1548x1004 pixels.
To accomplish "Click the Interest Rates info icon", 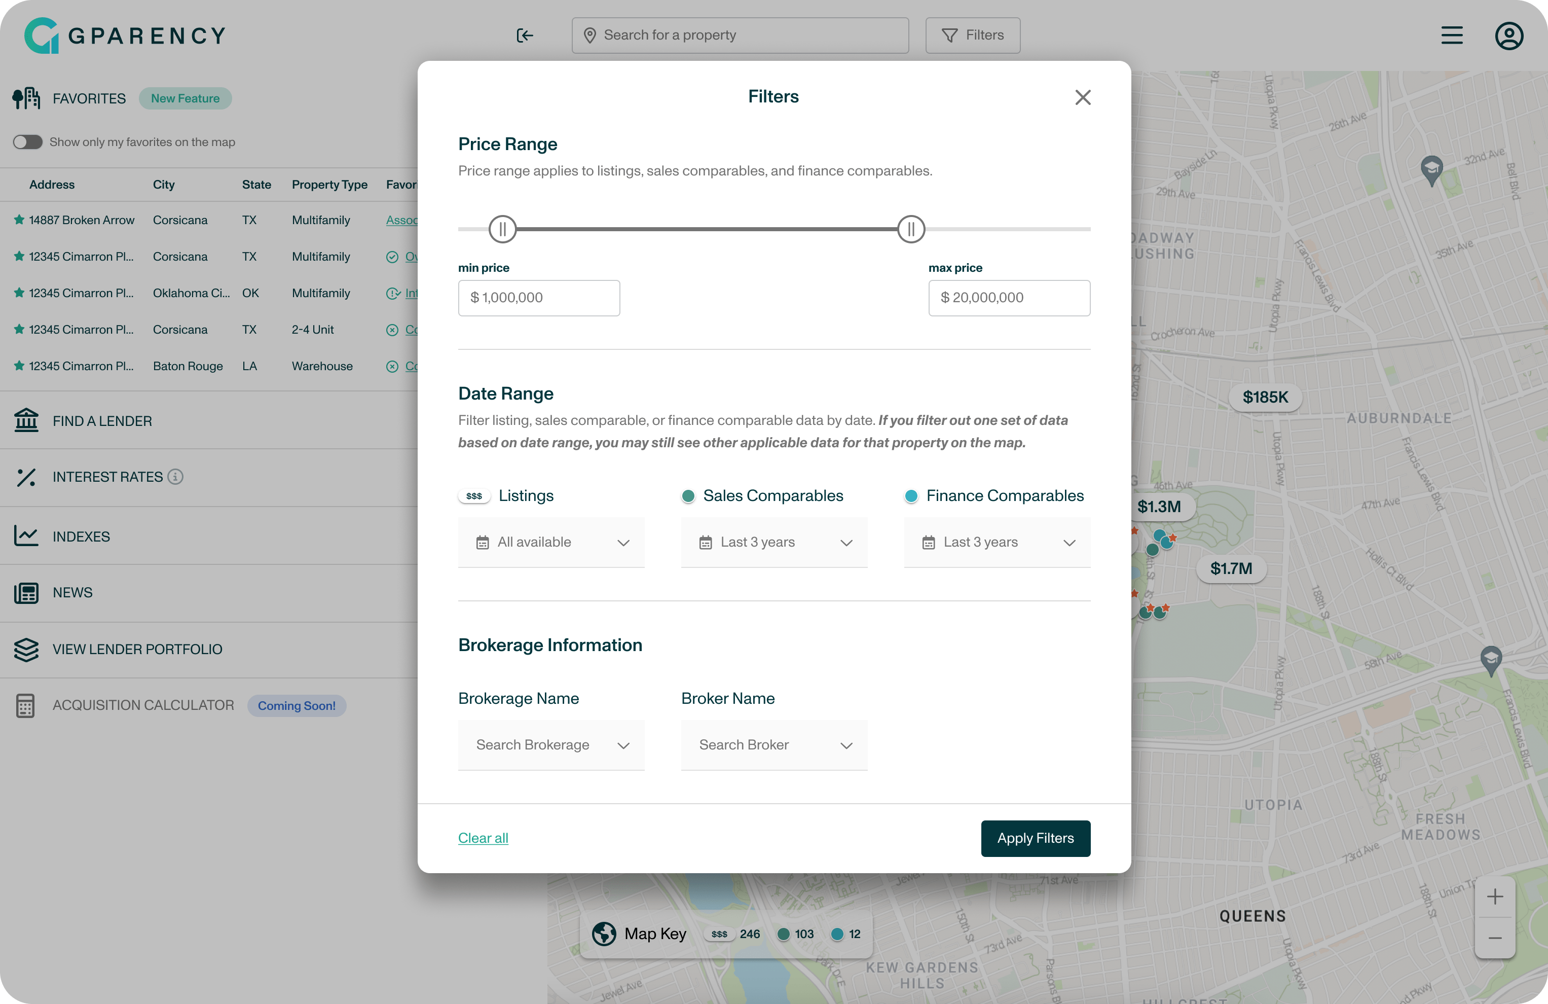I will click(x=175, y=476).
